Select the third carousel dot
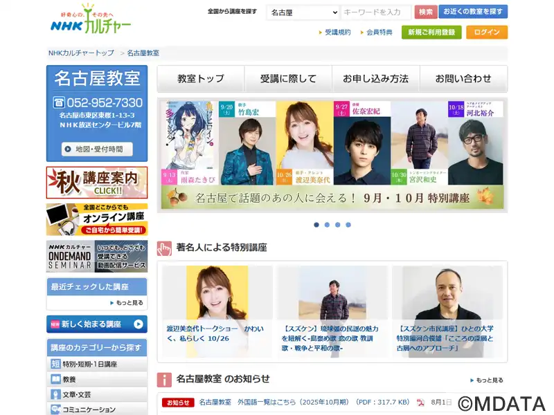 pos(338,225)
